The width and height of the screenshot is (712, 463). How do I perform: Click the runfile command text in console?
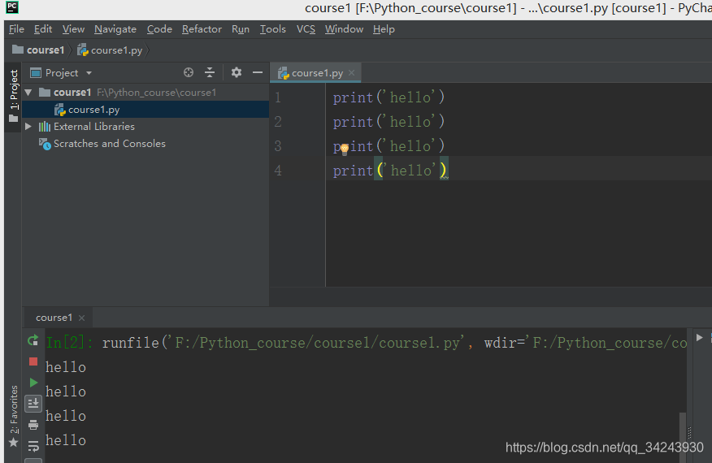pyautogui.click(x=394, y=343)
